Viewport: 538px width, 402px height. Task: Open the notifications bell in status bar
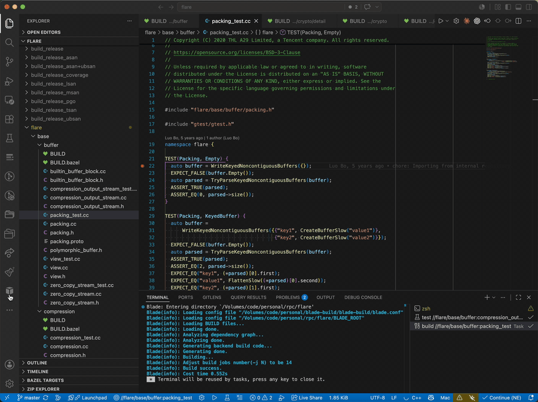(x=531, y=398)
